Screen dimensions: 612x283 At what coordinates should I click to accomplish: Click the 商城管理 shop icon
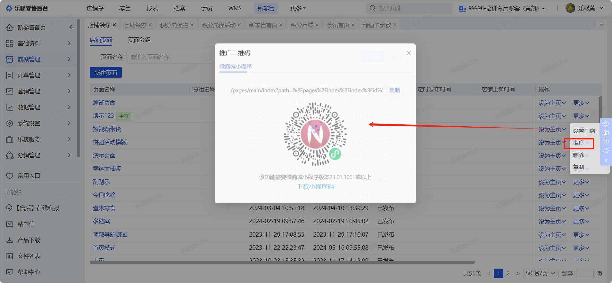(10, 59)
